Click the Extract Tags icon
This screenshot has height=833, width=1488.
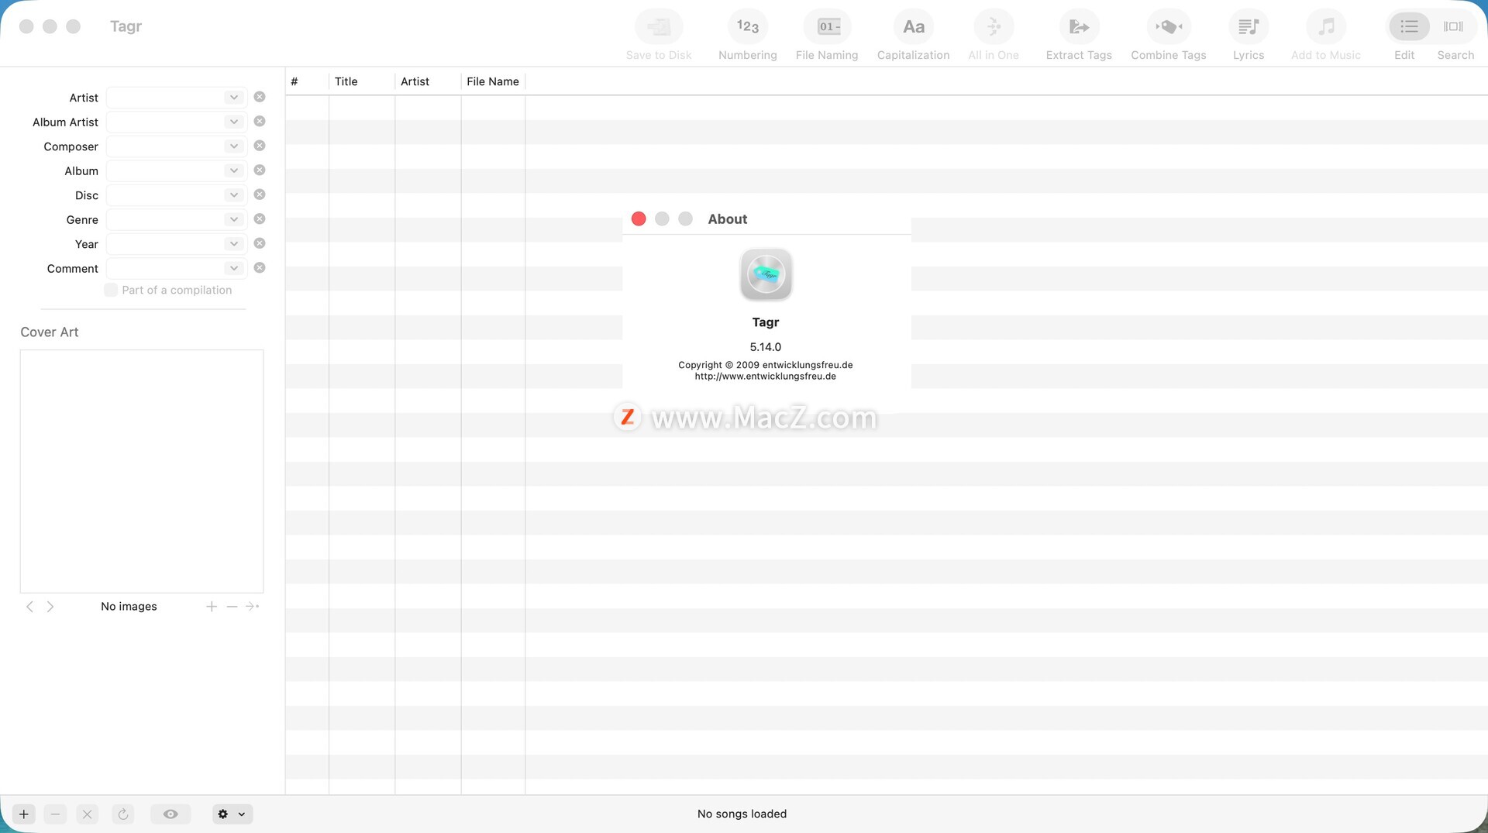point(1078,27)
